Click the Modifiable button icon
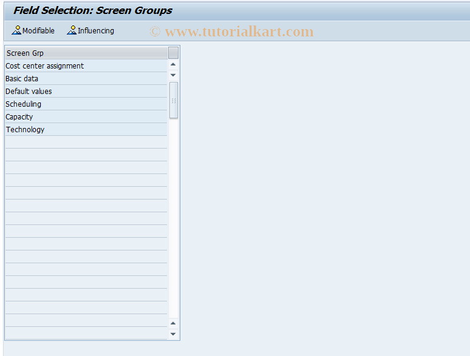 [x=16, y=30]
